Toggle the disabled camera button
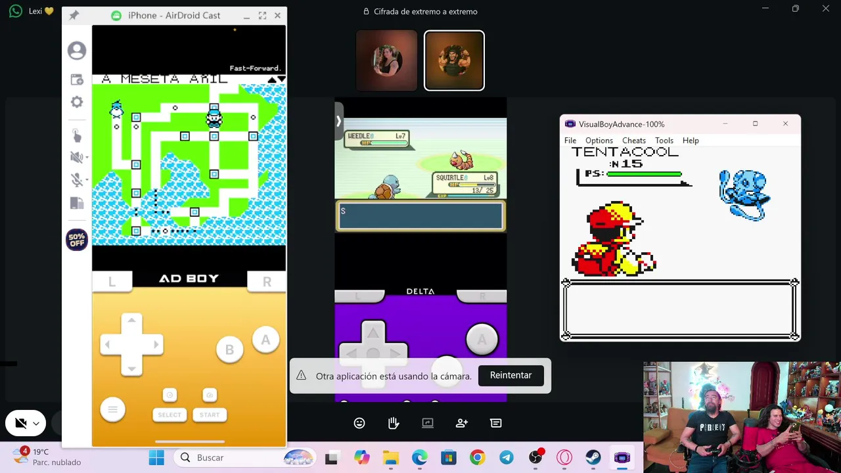Viewport: 841px width, 473px height. [x=20, y=424]
